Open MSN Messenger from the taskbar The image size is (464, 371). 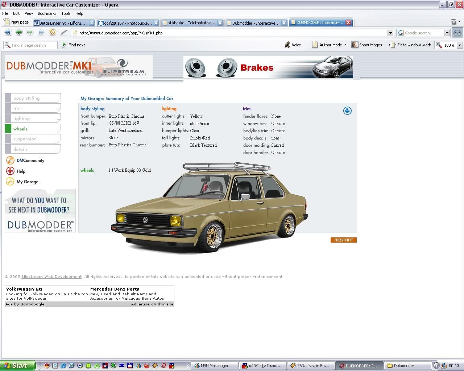[x=215, y=366]
